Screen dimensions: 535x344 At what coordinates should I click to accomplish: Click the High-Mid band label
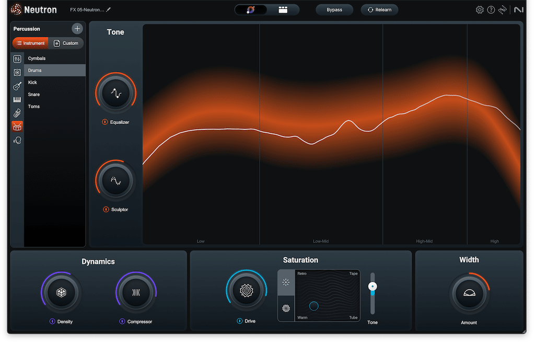point(424,242)
